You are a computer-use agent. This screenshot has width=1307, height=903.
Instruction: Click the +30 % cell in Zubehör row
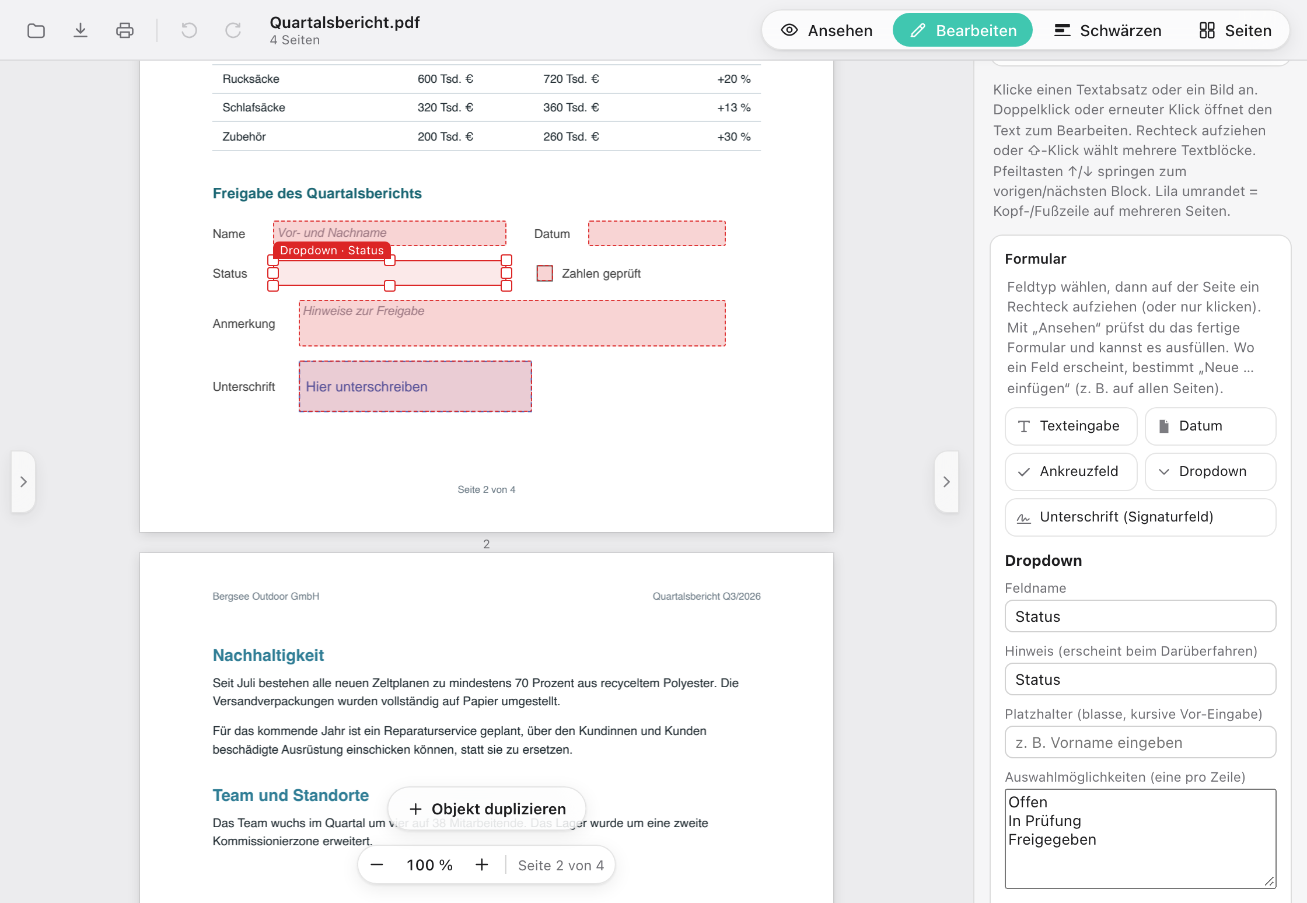point(733,136)
